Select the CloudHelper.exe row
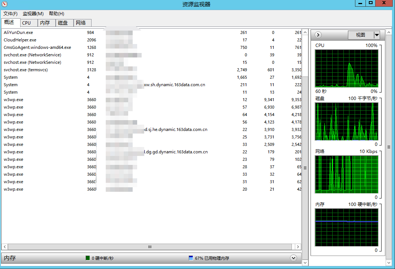 click(x=152, y=40)
